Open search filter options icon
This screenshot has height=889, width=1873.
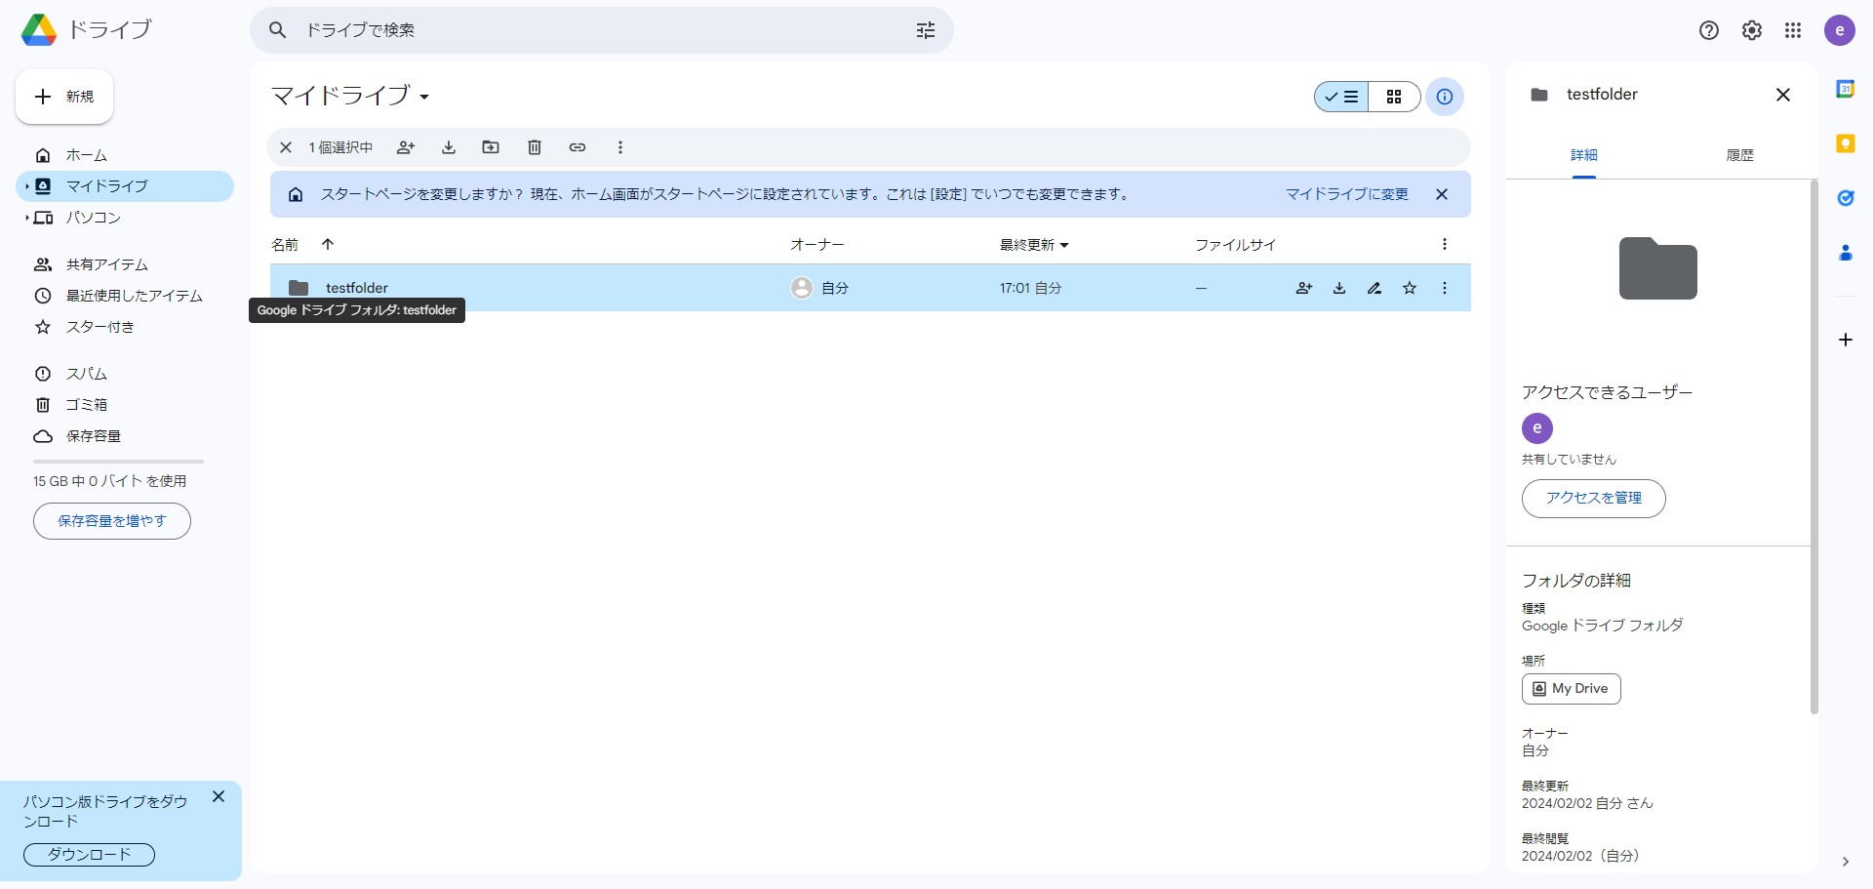point(926,30)
